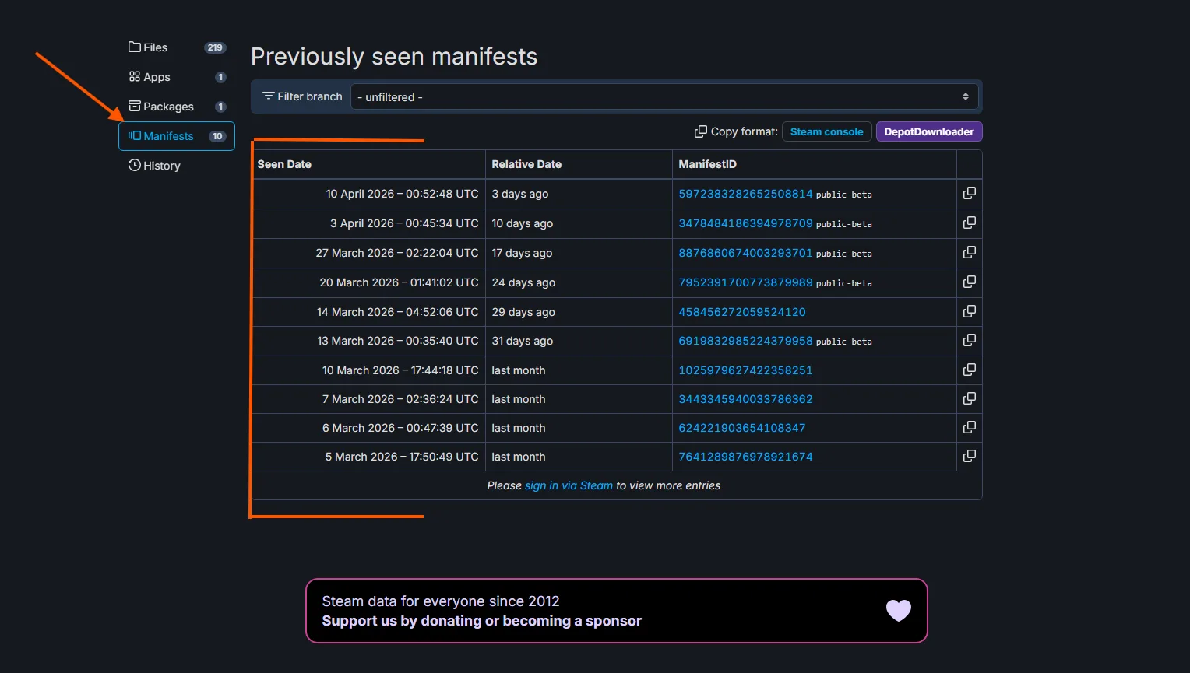Viewport: 1190px width, 673px height.
Task: Copy manifest ID seen 10 March 2026
Action: tap(969, 370)
